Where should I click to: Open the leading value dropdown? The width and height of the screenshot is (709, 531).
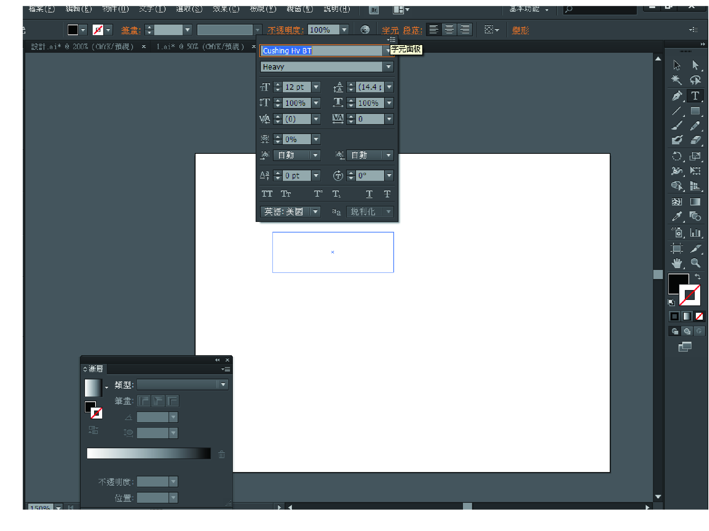point(389,87)
